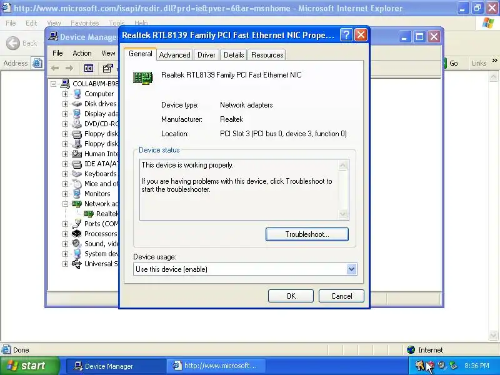Open the Driver tab
The height and width of the screenshot is (375, 500).
[206, 55]
